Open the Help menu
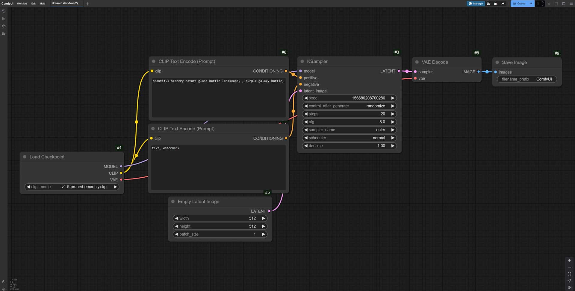 (x=43, y=4)
